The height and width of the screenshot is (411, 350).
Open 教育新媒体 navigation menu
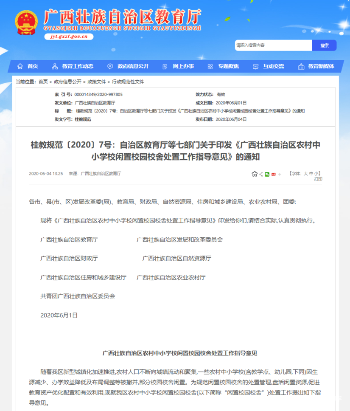[321, 66]
